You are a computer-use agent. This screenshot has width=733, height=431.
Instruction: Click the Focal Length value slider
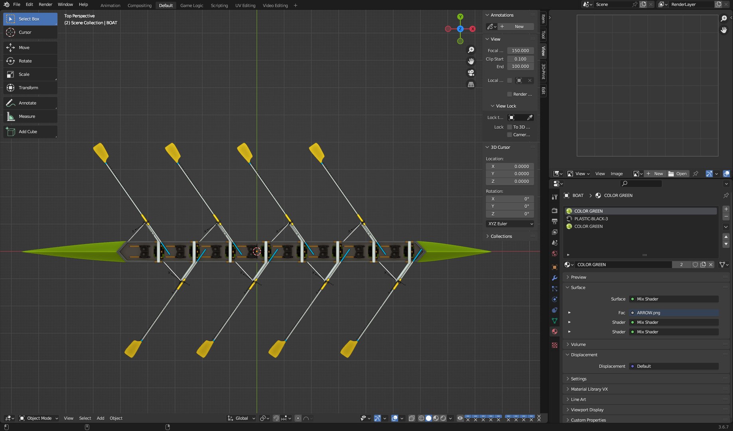coord(520,51)
